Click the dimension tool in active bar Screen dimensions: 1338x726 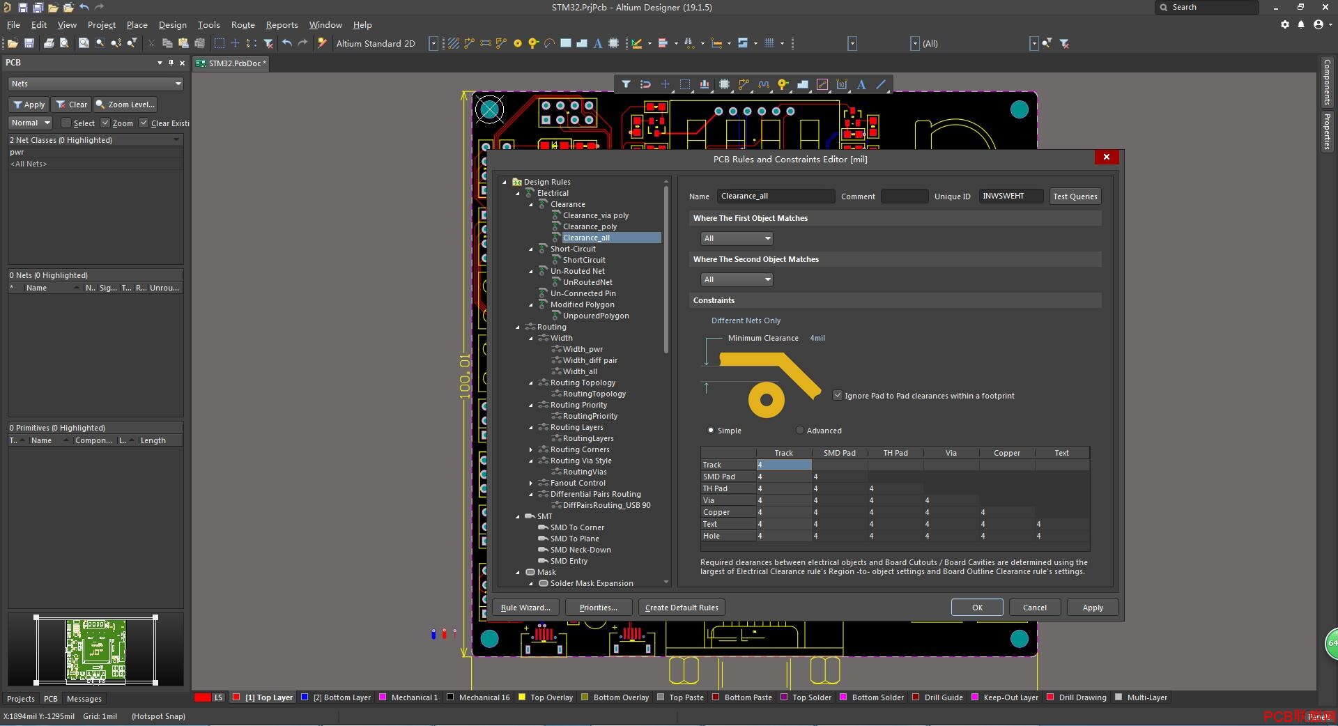(842, 84)
